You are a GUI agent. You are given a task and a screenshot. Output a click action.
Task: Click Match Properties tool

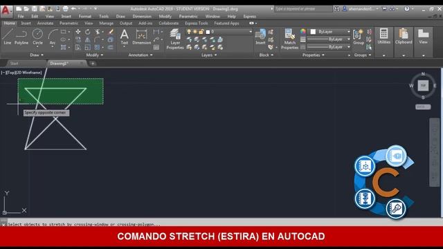point(289,39)
